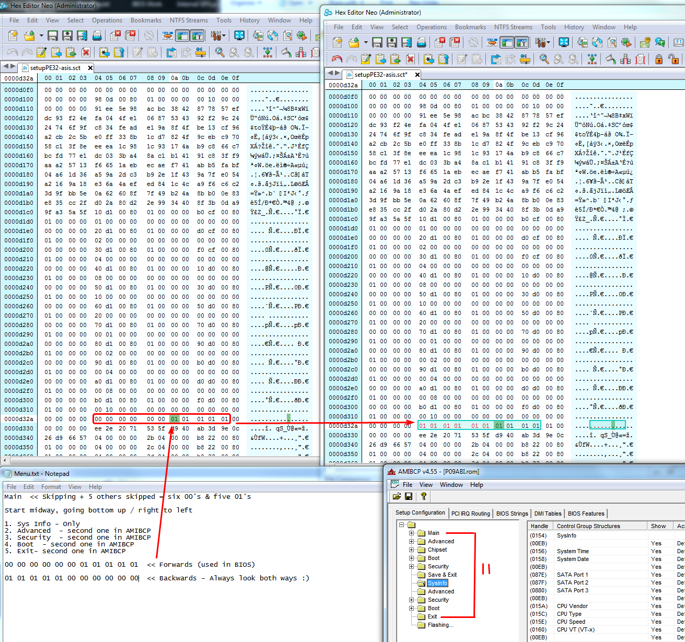Toggle text pane button in right Hex Editor
The height and width of the screenshot is (642, 685).
[x=522, y=42]
